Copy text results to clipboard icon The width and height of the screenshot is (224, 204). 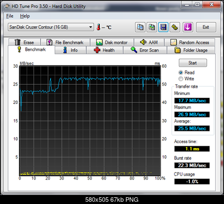(140, 27)
